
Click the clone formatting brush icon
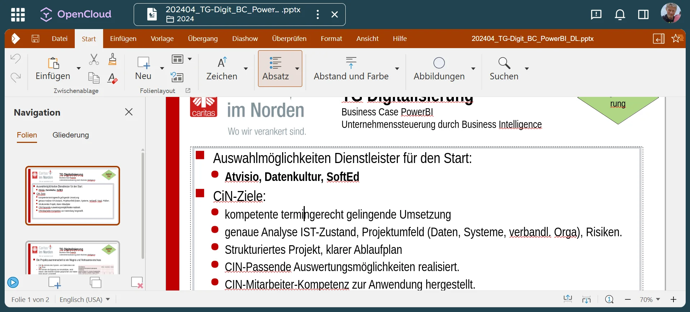point(112,59)
